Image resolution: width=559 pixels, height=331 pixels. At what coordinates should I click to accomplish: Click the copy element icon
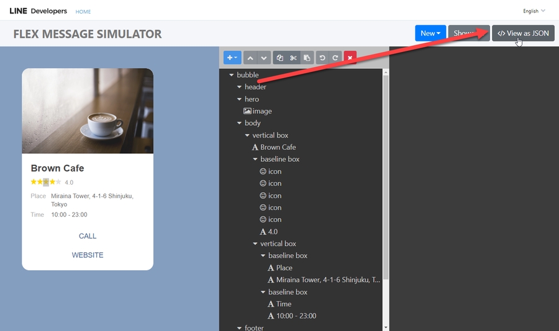pos(280,58)
